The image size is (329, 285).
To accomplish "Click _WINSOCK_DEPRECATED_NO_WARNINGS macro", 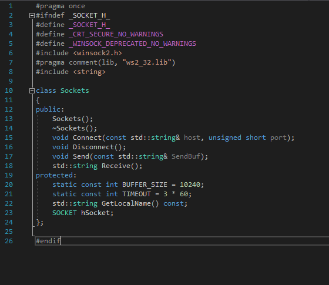I will pyautogui.click(x=132, y=43).
